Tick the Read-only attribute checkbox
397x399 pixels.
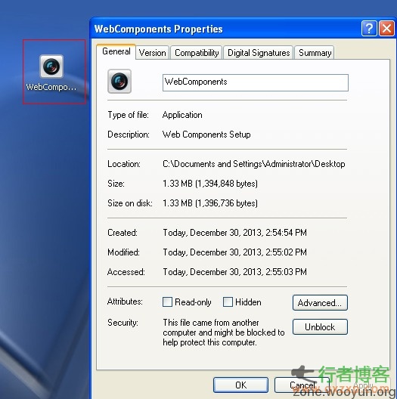(167, 302)
